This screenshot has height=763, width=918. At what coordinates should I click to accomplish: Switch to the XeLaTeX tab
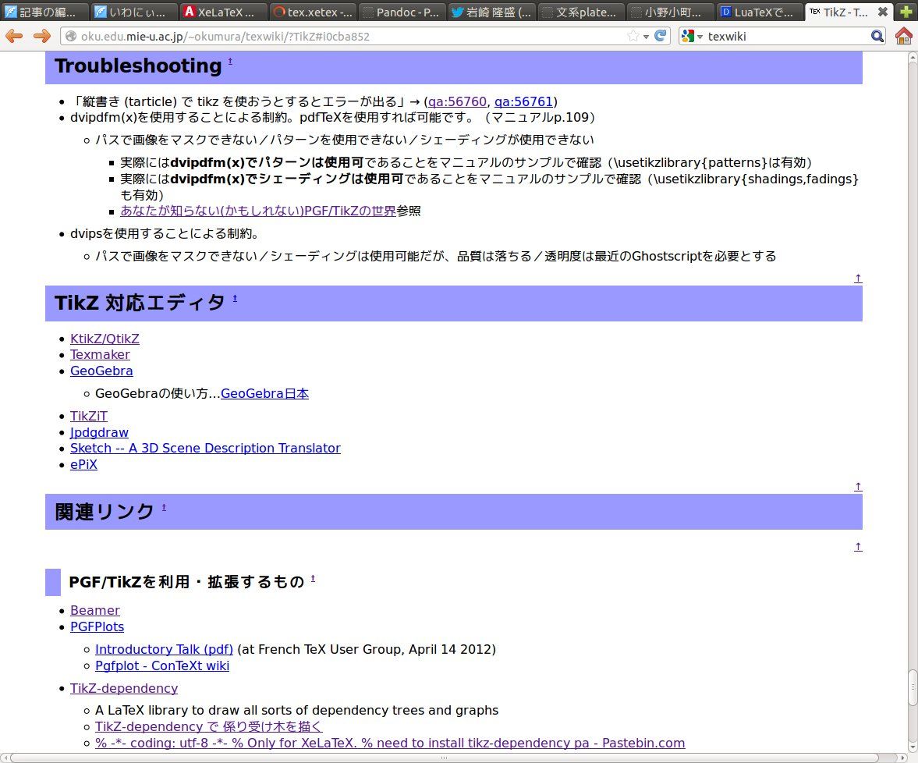point(223,12)
